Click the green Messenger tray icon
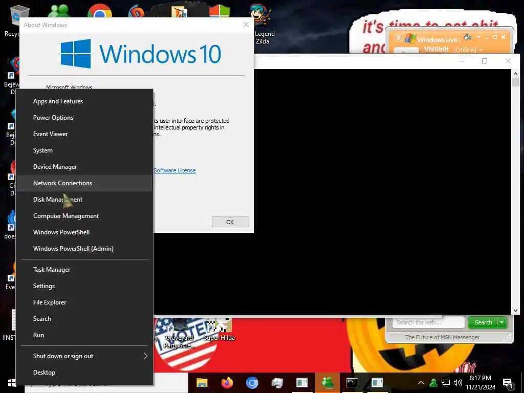524x393 pixels. [433, 383]
